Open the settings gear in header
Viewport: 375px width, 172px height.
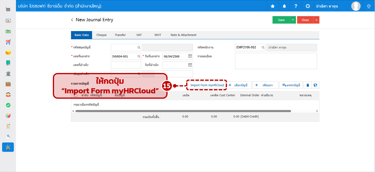[x=308, y=6]
